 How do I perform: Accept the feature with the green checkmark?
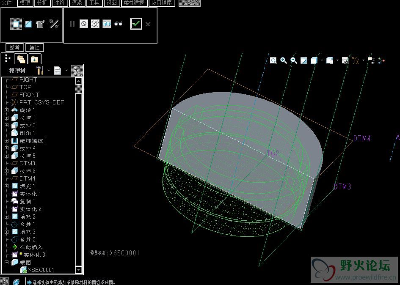click(x=136, y=23)
